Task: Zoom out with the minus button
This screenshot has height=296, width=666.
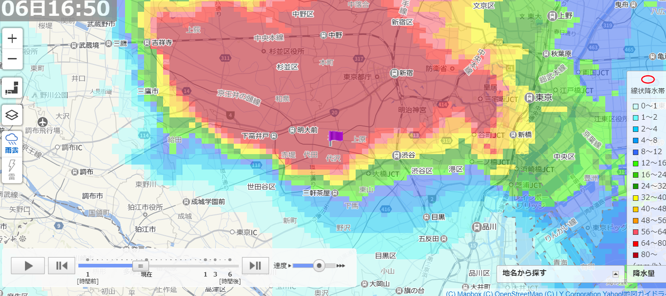Action: click(12, 59)
